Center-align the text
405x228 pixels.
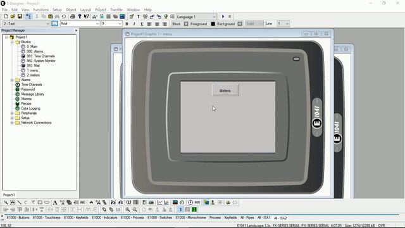tap(157, 24)
